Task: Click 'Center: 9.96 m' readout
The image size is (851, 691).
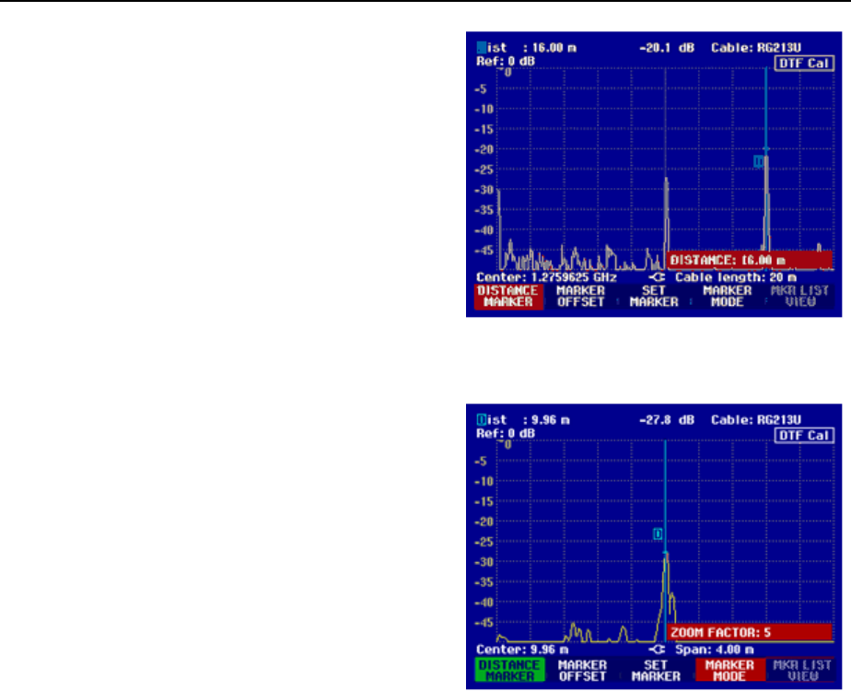Action: [522, 650]
